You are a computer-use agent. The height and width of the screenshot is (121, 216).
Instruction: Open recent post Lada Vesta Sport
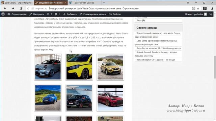tap(156, 43)
